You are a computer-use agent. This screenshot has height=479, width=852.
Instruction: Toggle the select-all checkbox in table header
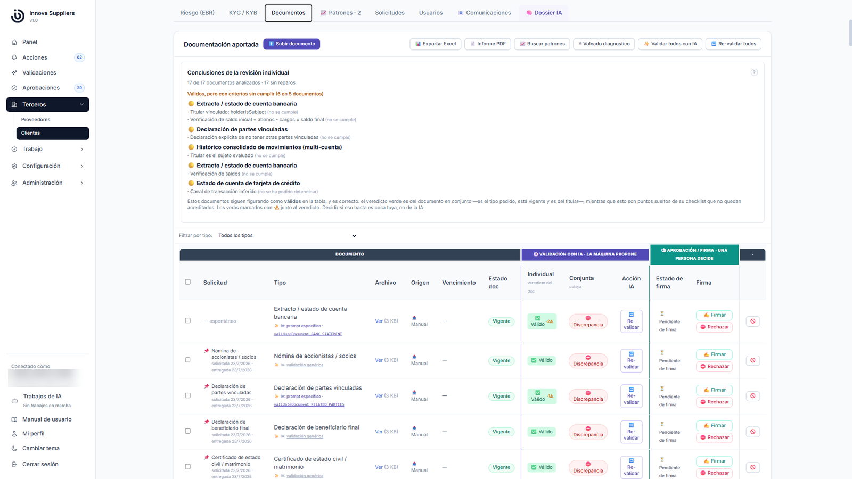(x=187, y=282)
